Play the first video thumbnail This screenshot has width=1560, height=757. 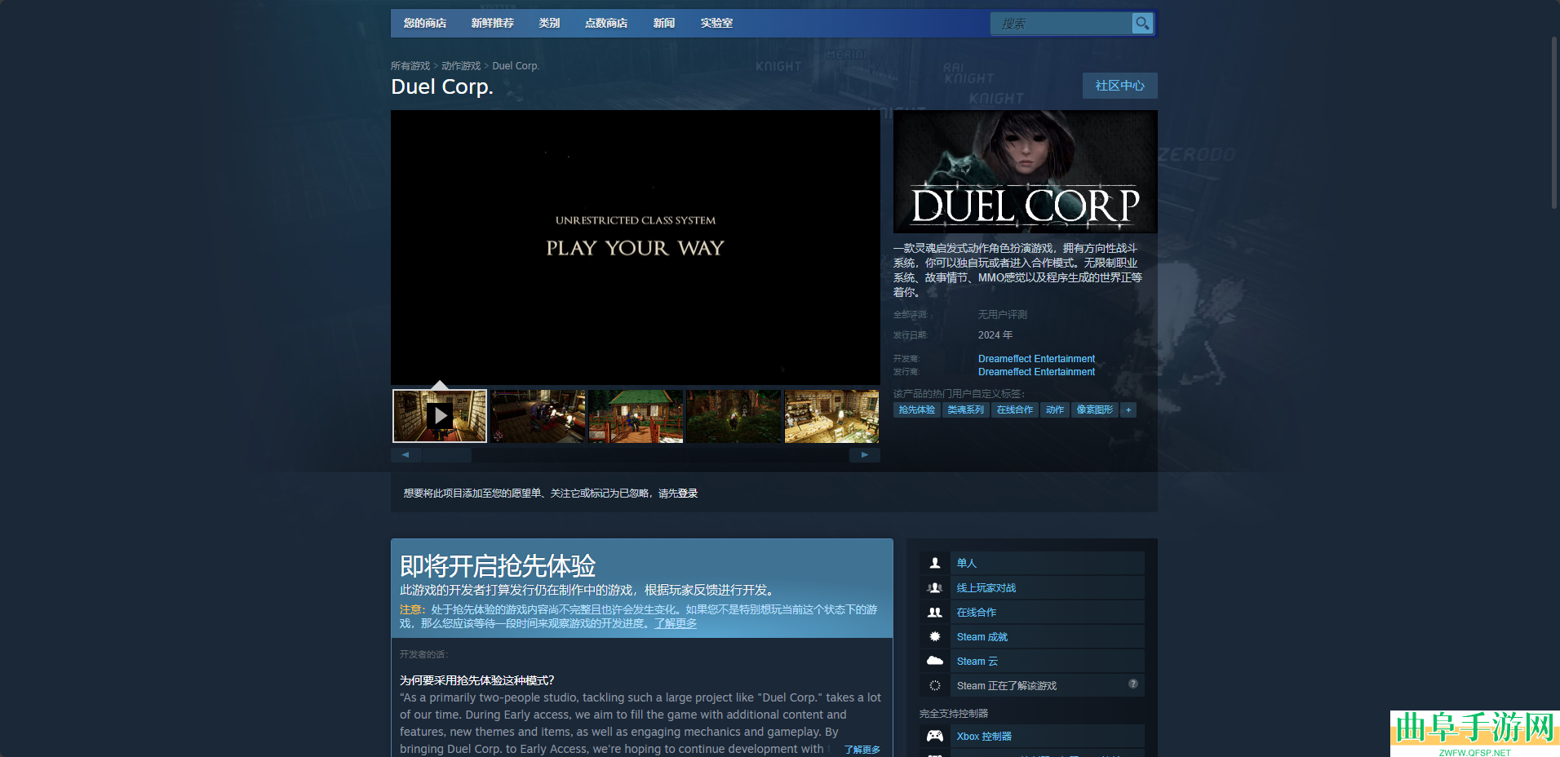(440, 416)
